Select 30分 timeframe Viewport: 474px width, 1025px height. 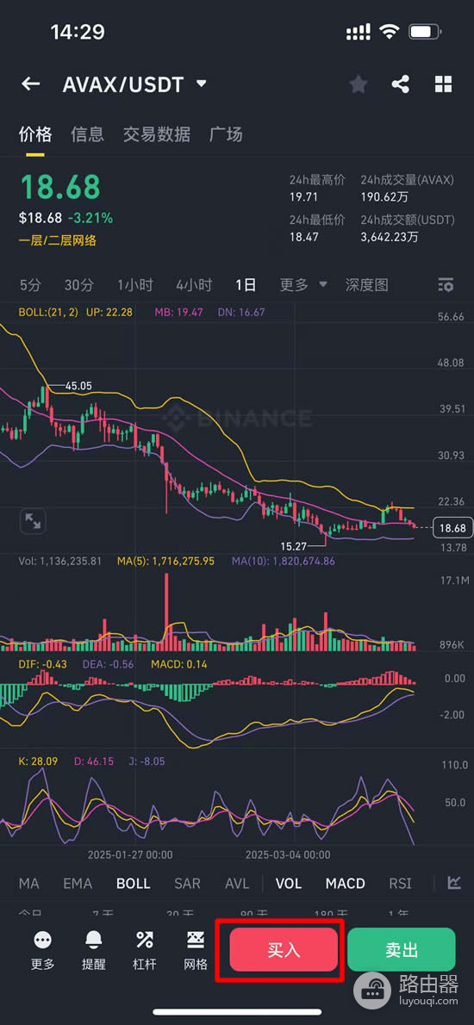(x=79, y=285)
